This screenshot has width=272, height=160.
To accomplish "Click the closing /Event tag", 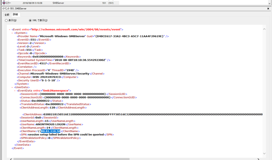I will click(x=18, y=148).
